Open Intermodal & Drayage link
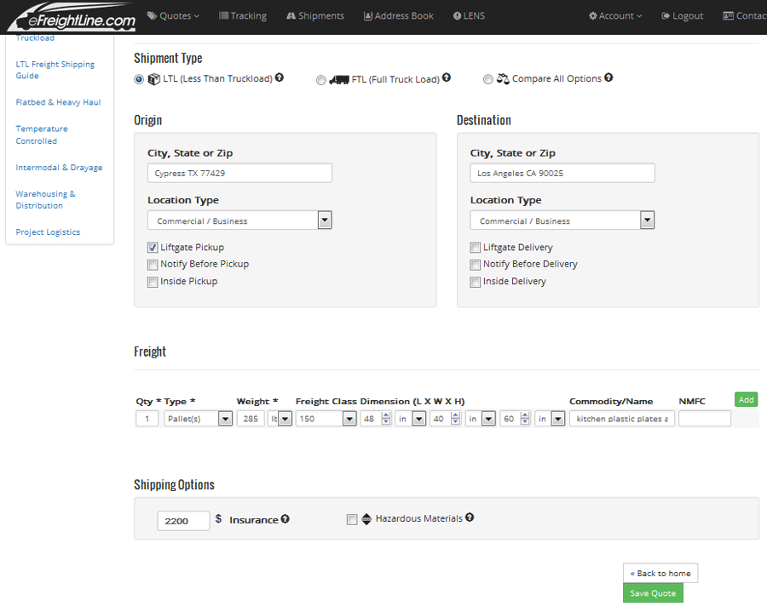The image size is (767, 606). point(59,168)
